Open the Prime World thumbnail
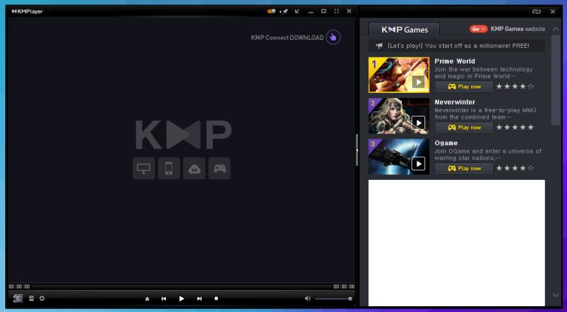 [399, 74]
